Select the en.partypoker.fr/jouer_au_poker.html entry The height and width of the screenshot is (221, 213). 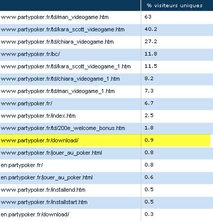click(x=47, y=177)
